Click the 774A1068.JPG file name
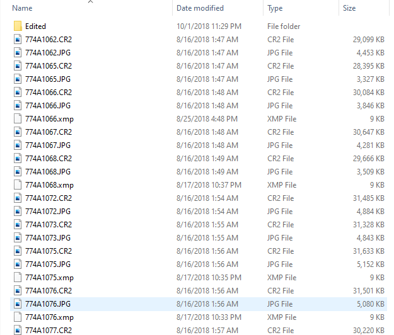 tap(47, 172)
